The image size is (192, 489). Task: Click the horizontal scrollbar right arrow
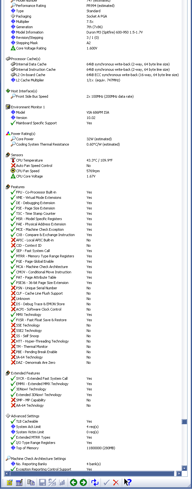179,474
